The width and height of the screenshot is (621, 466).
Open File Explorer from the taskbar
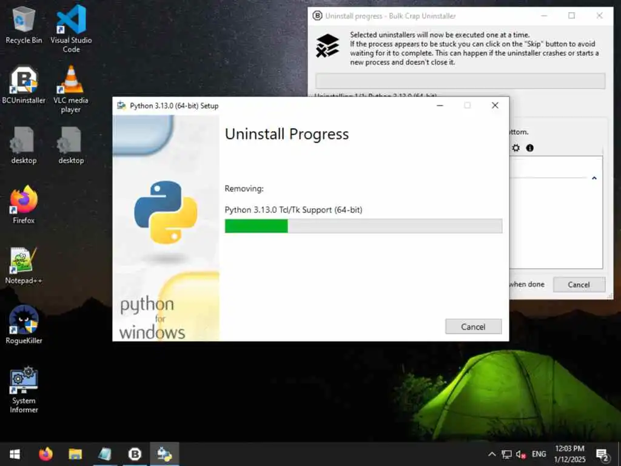[x=75, y=454]
